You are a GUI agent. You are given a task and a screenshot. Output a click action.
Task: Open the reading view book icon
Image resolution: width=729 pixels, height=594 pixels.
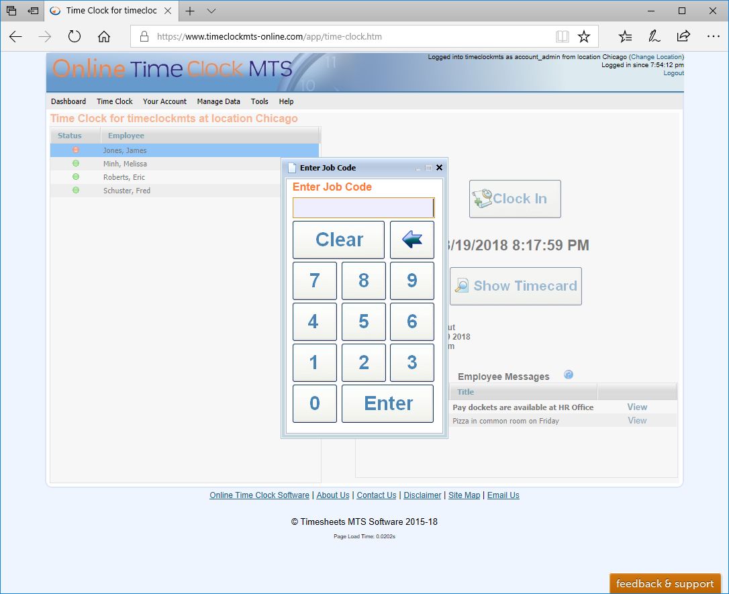pyautogui.click(x=562, y=37)
